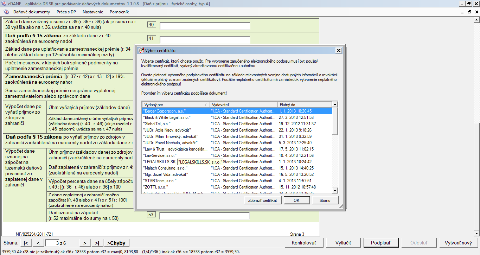Viewport: 480px width, 255px height.
Task: Go to next page button >
Action: (85, 243)
